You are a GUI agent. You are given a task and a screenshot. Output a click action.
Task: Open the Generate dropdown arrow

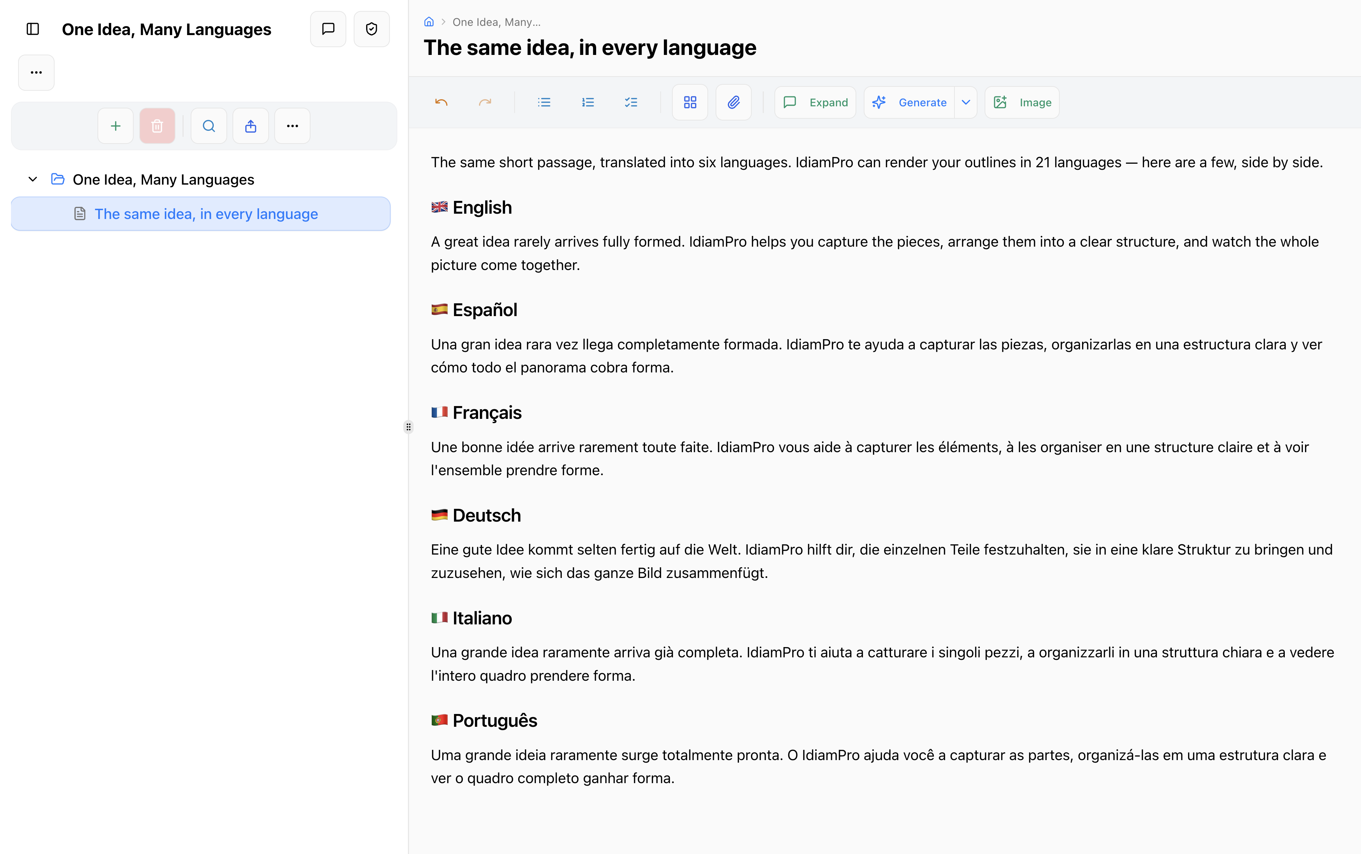click(966, 102)
